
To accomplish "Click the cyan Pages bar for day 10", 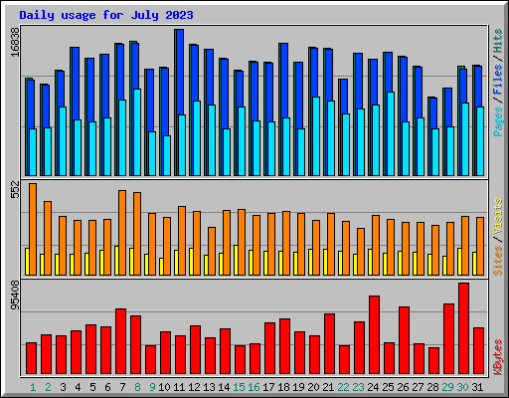I will (167, 155).
